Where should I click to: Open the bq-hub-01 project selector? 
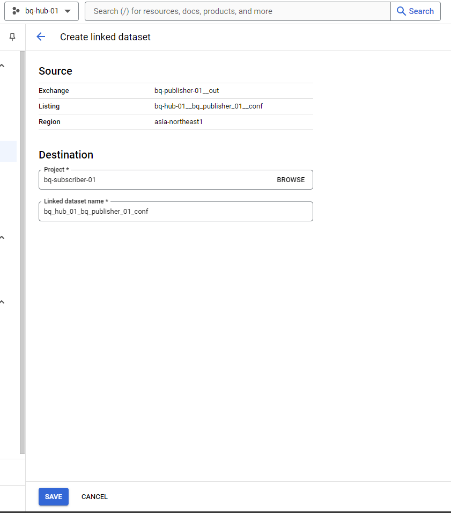(x=41, y=11)
